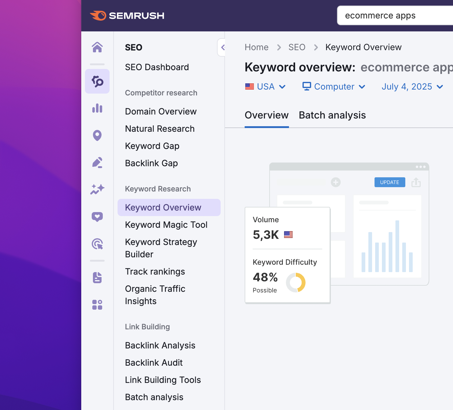This screenshot has height=410, width=453.
Task: Go to SEO breadcrumb
Action: point(297,47)
